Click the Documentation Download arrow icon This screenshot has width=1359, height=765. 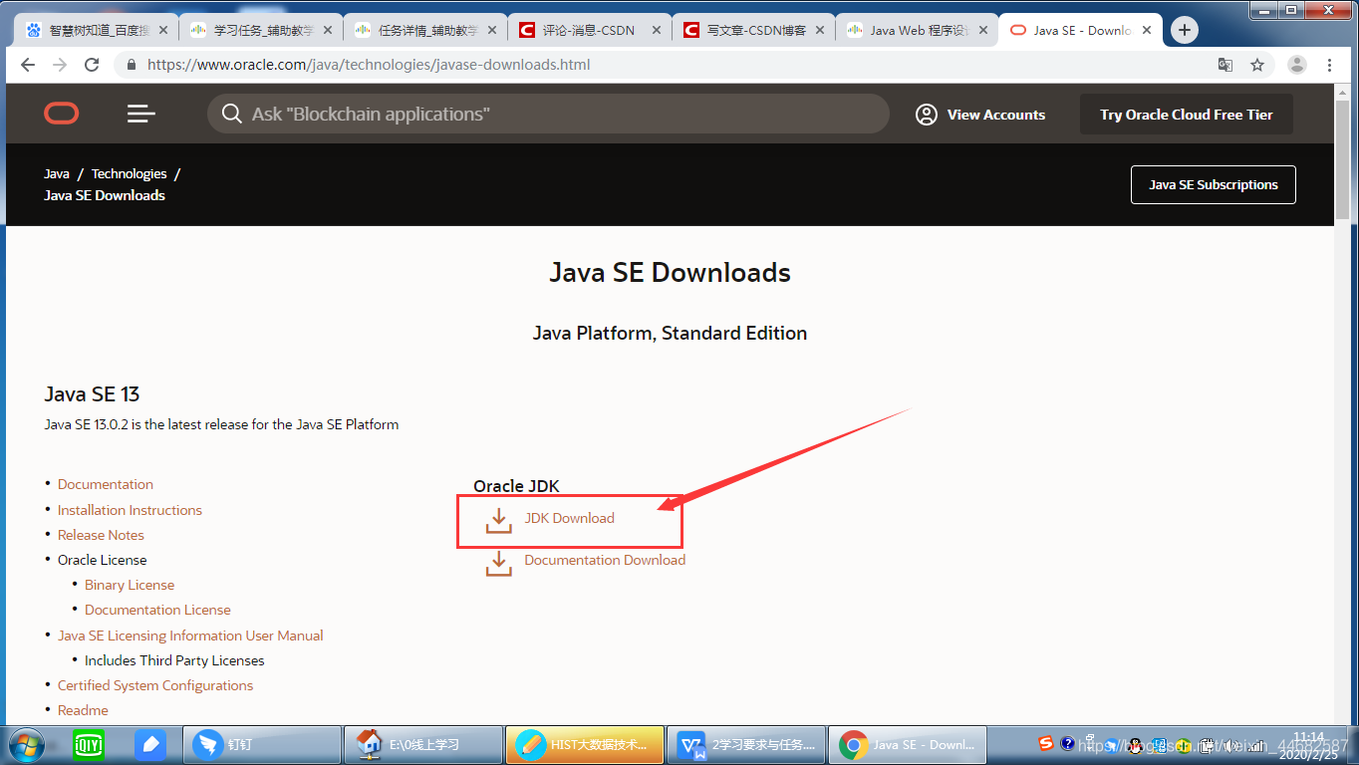[498, 564]
